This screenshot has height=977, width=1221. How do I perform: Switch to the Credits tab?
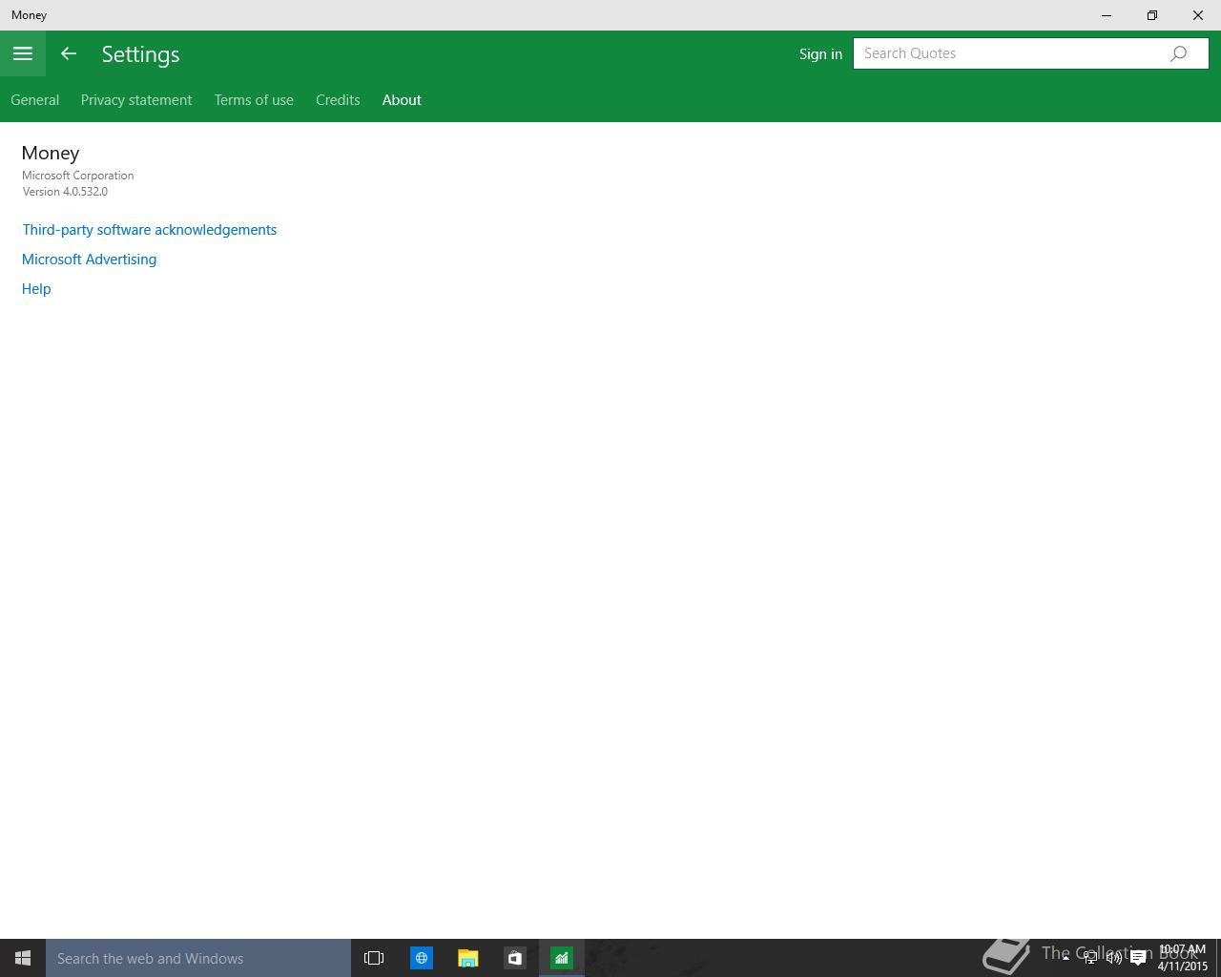pos(338,100)
